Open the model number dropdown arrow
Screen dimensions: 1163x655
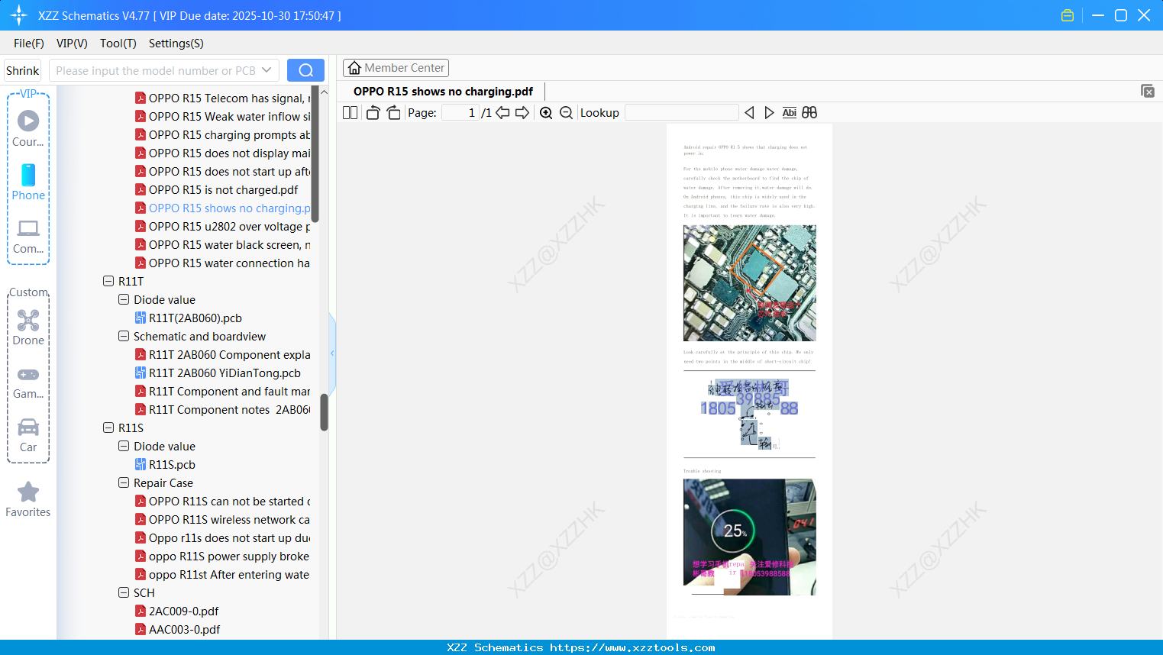point(267,70)
